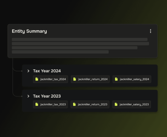167x137 pixels.
Task: Click the file icon beside jackmiller_return_2024
Action: click(x=75, y=79)
